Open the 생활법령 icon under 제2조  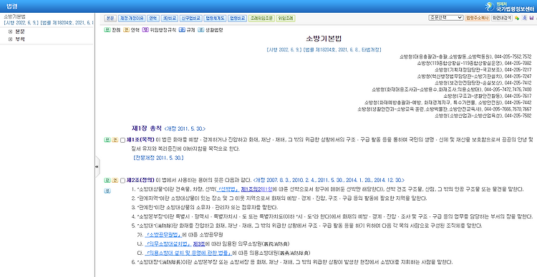point(107,191)
